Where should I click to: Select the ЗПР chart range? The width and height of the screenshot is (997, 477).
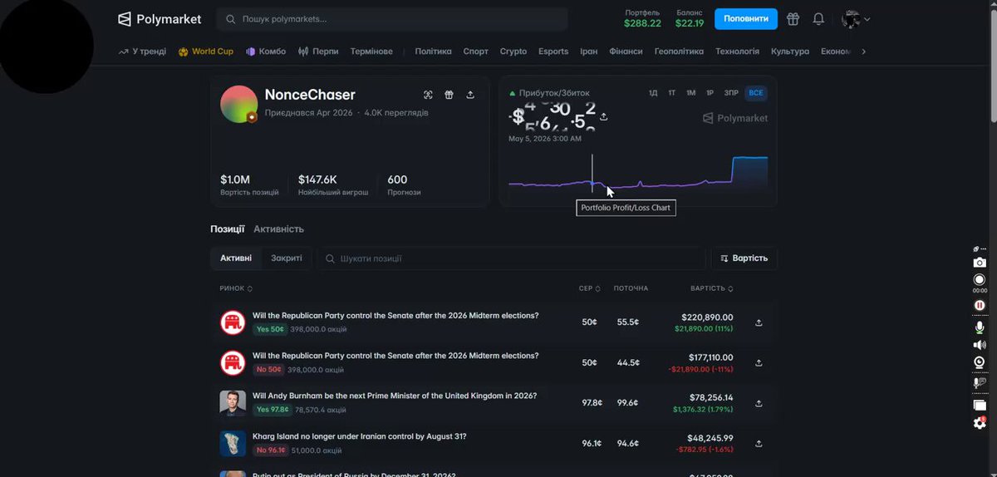click(731, 93)
